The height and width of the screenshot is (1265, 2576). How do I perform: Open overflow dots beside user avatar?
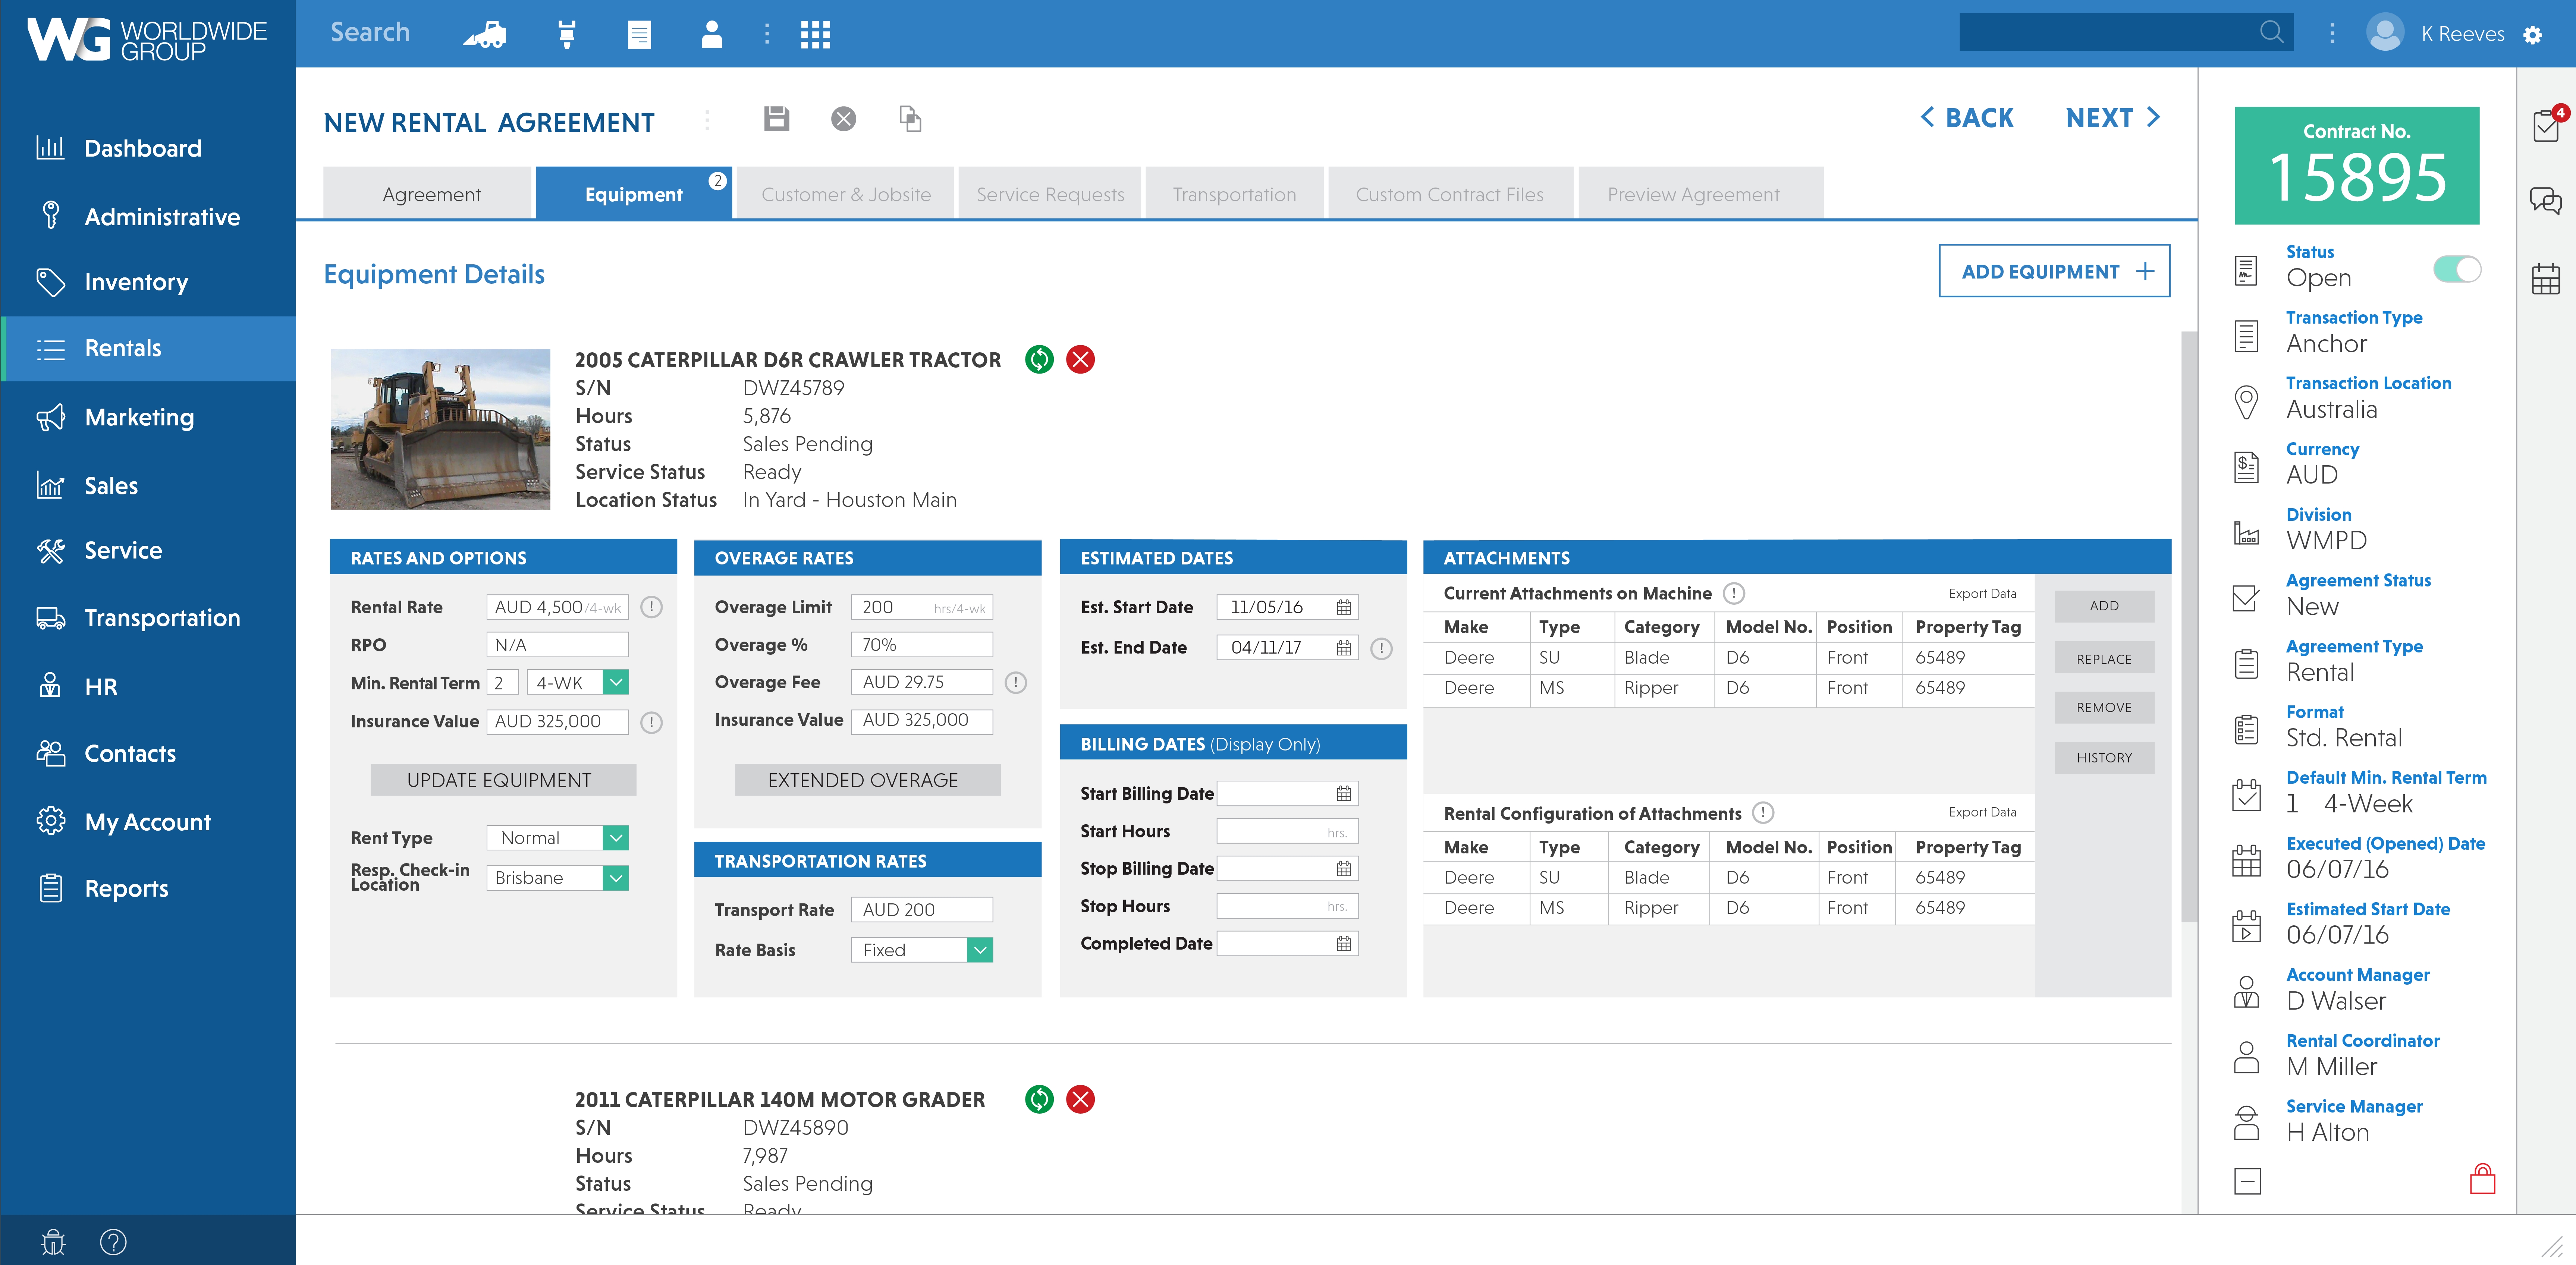[2332, 34]
